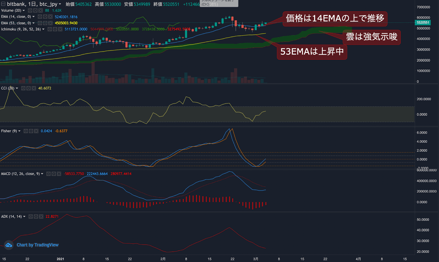The width and height of the screenshot is (439, 262).
Task: Click the hamburger icon before bitbank title
Action: [3, 4]
